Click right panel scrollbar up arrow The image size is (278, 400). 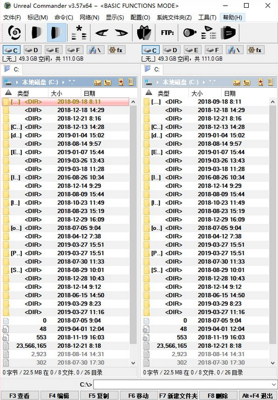(273, 102)
